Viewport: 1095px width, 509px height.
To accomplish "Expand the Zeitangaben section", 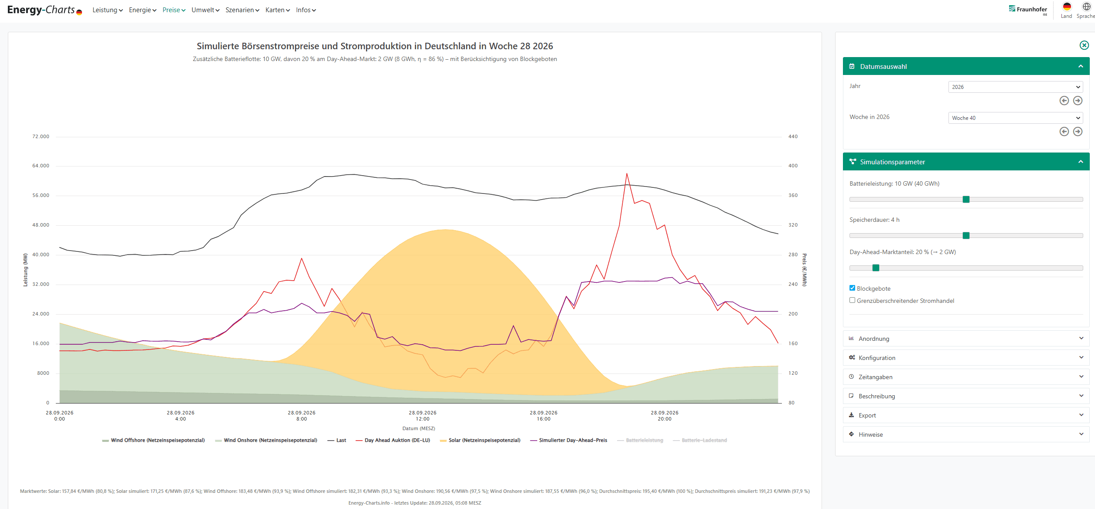I will [x=966, y=377].
